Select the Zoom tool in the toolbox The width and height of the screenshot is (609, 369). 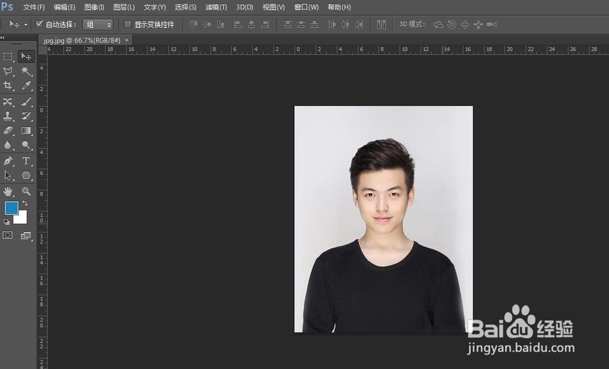coord(26,191)
